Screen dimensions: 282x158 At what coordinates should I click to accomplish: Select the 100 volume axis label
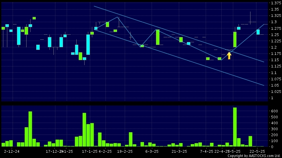tap(274, 141)
